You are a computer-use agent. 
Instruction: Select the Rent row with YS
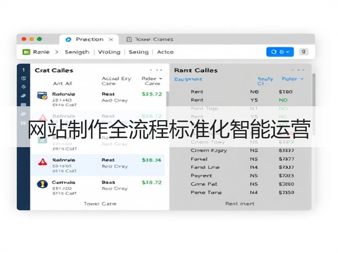(241, 100)
